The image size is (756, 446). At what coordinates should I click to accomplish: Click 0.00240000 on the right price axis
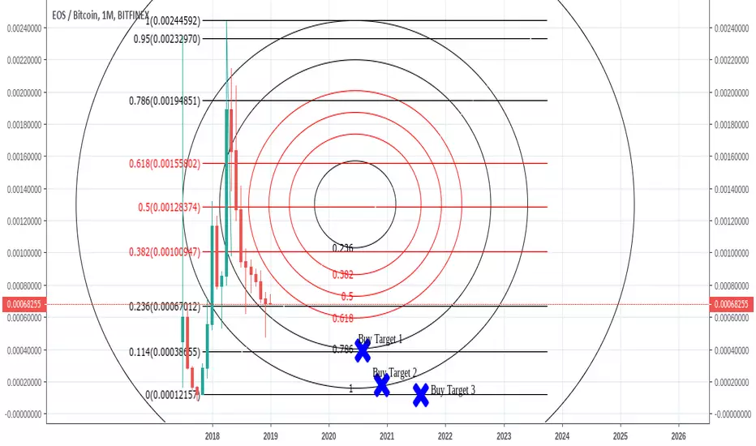point(732,28)
